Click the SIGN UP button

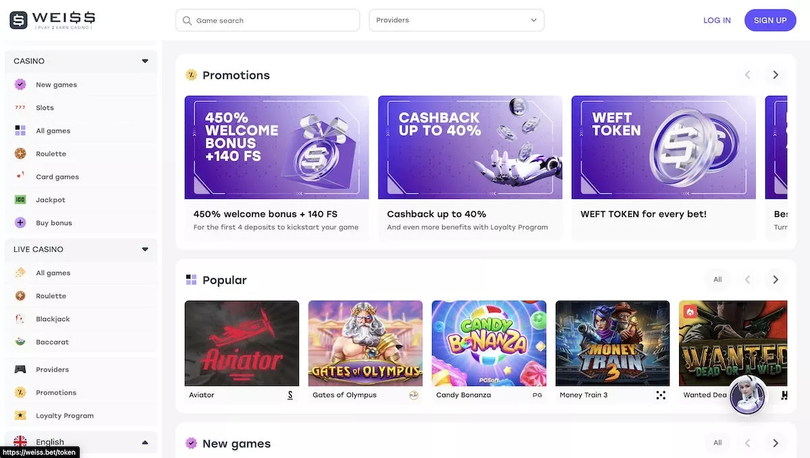point(770,20)
